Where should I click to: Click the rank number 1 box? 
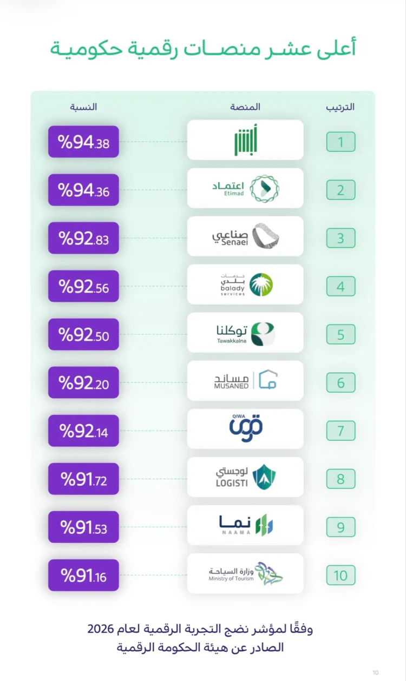[x=340, y=142]
